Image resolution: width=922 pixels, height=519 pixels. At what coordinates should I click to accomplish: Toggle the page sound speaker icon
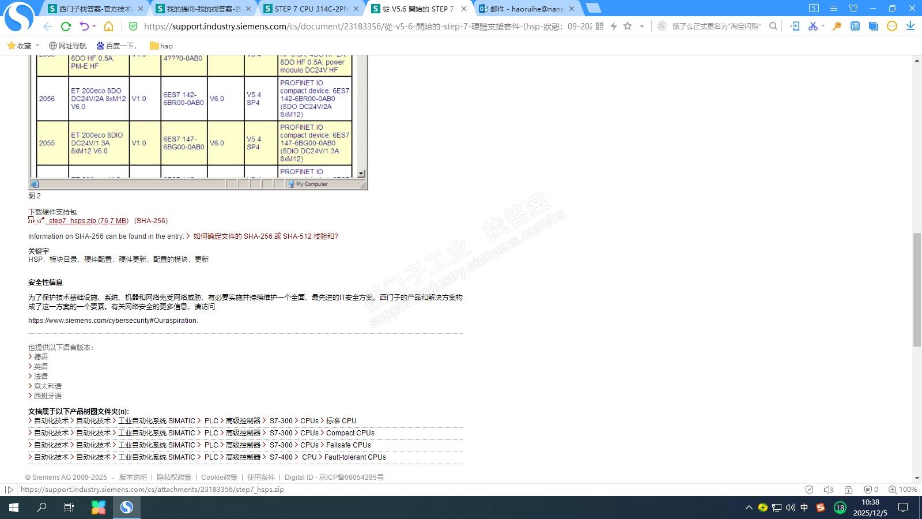point(829,490)
